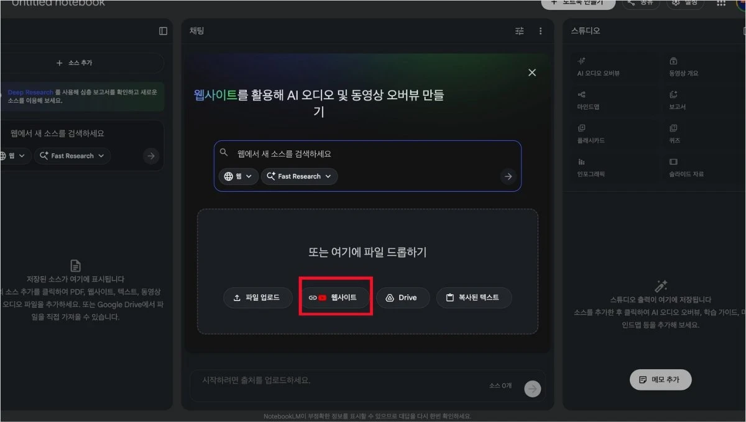The width and height of the screenshot is (746, 422).
Task: Click the 웹사이트 source button
Action: click(x=336, y=298)
